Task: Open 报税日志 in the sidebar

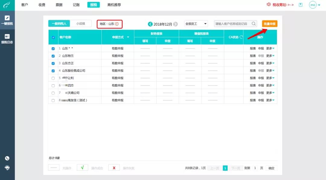Action: coord(7,39)
